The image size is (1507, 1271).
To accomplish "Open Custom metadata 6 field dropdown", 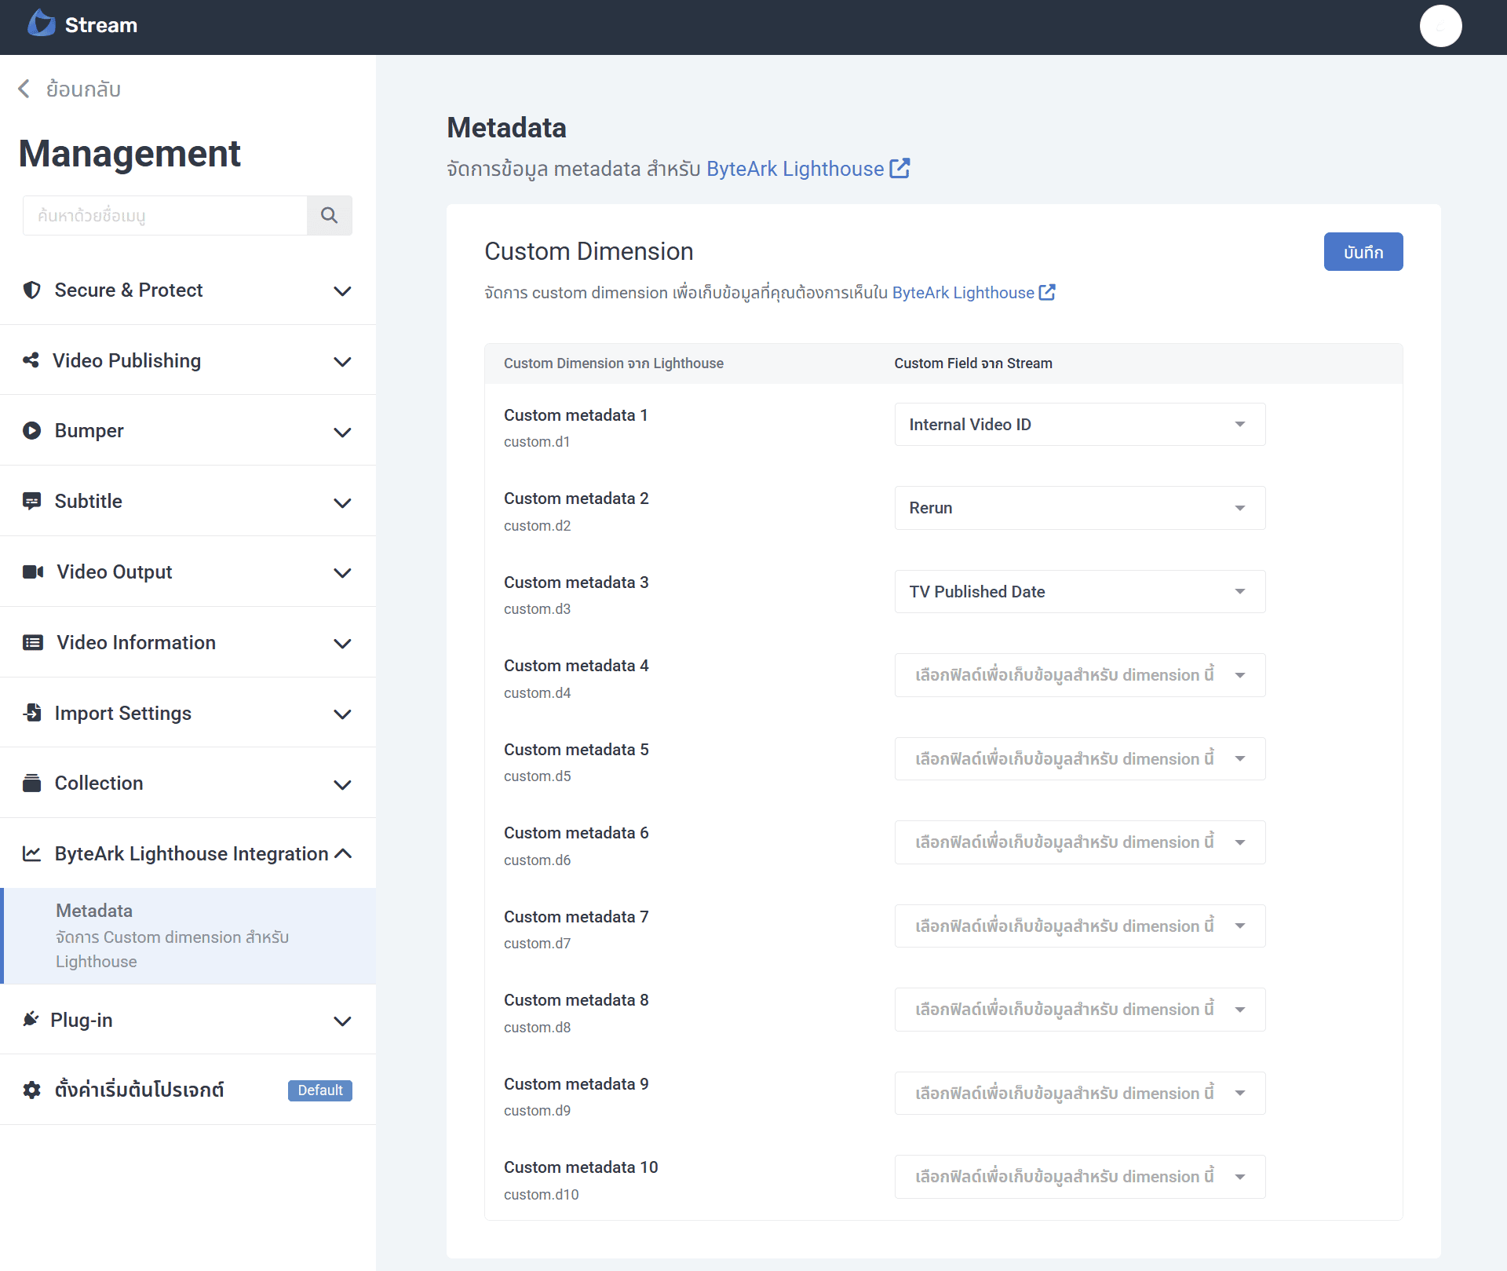I will click(1079, 842).
